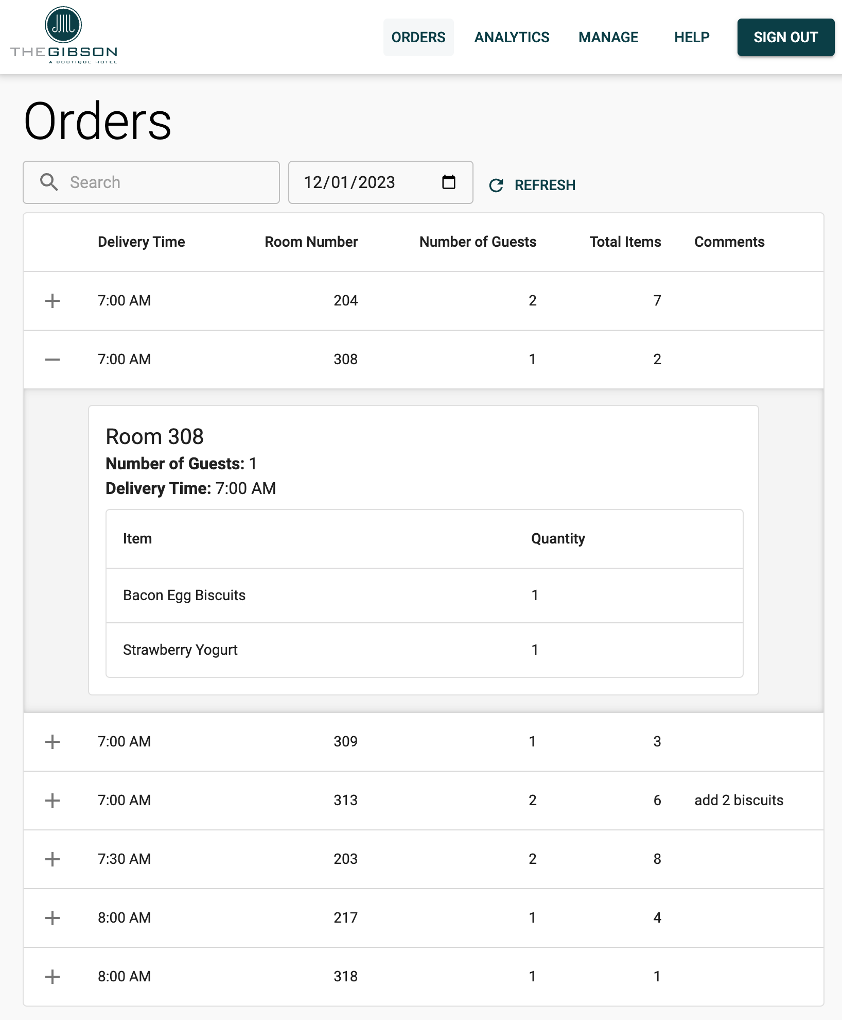Expand room 313 order with biscuits comment

point(52,801)
